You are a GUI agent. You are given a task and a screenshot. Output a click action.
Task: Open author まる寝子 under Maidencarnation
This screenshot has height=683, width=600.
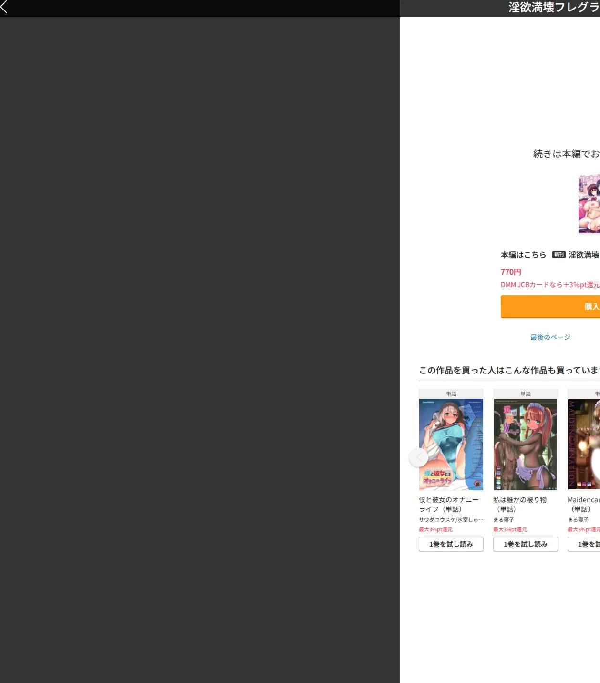tap(578, 520)
